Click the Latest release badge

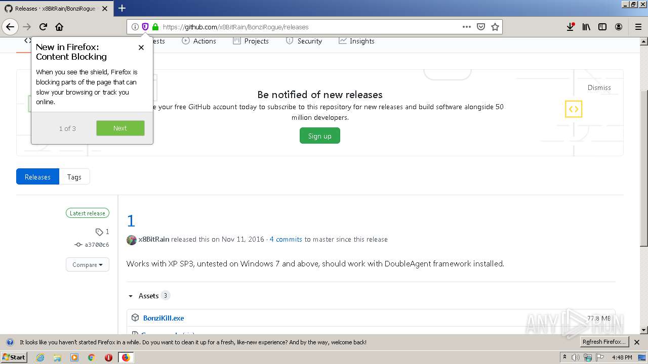tap(88, 213)
